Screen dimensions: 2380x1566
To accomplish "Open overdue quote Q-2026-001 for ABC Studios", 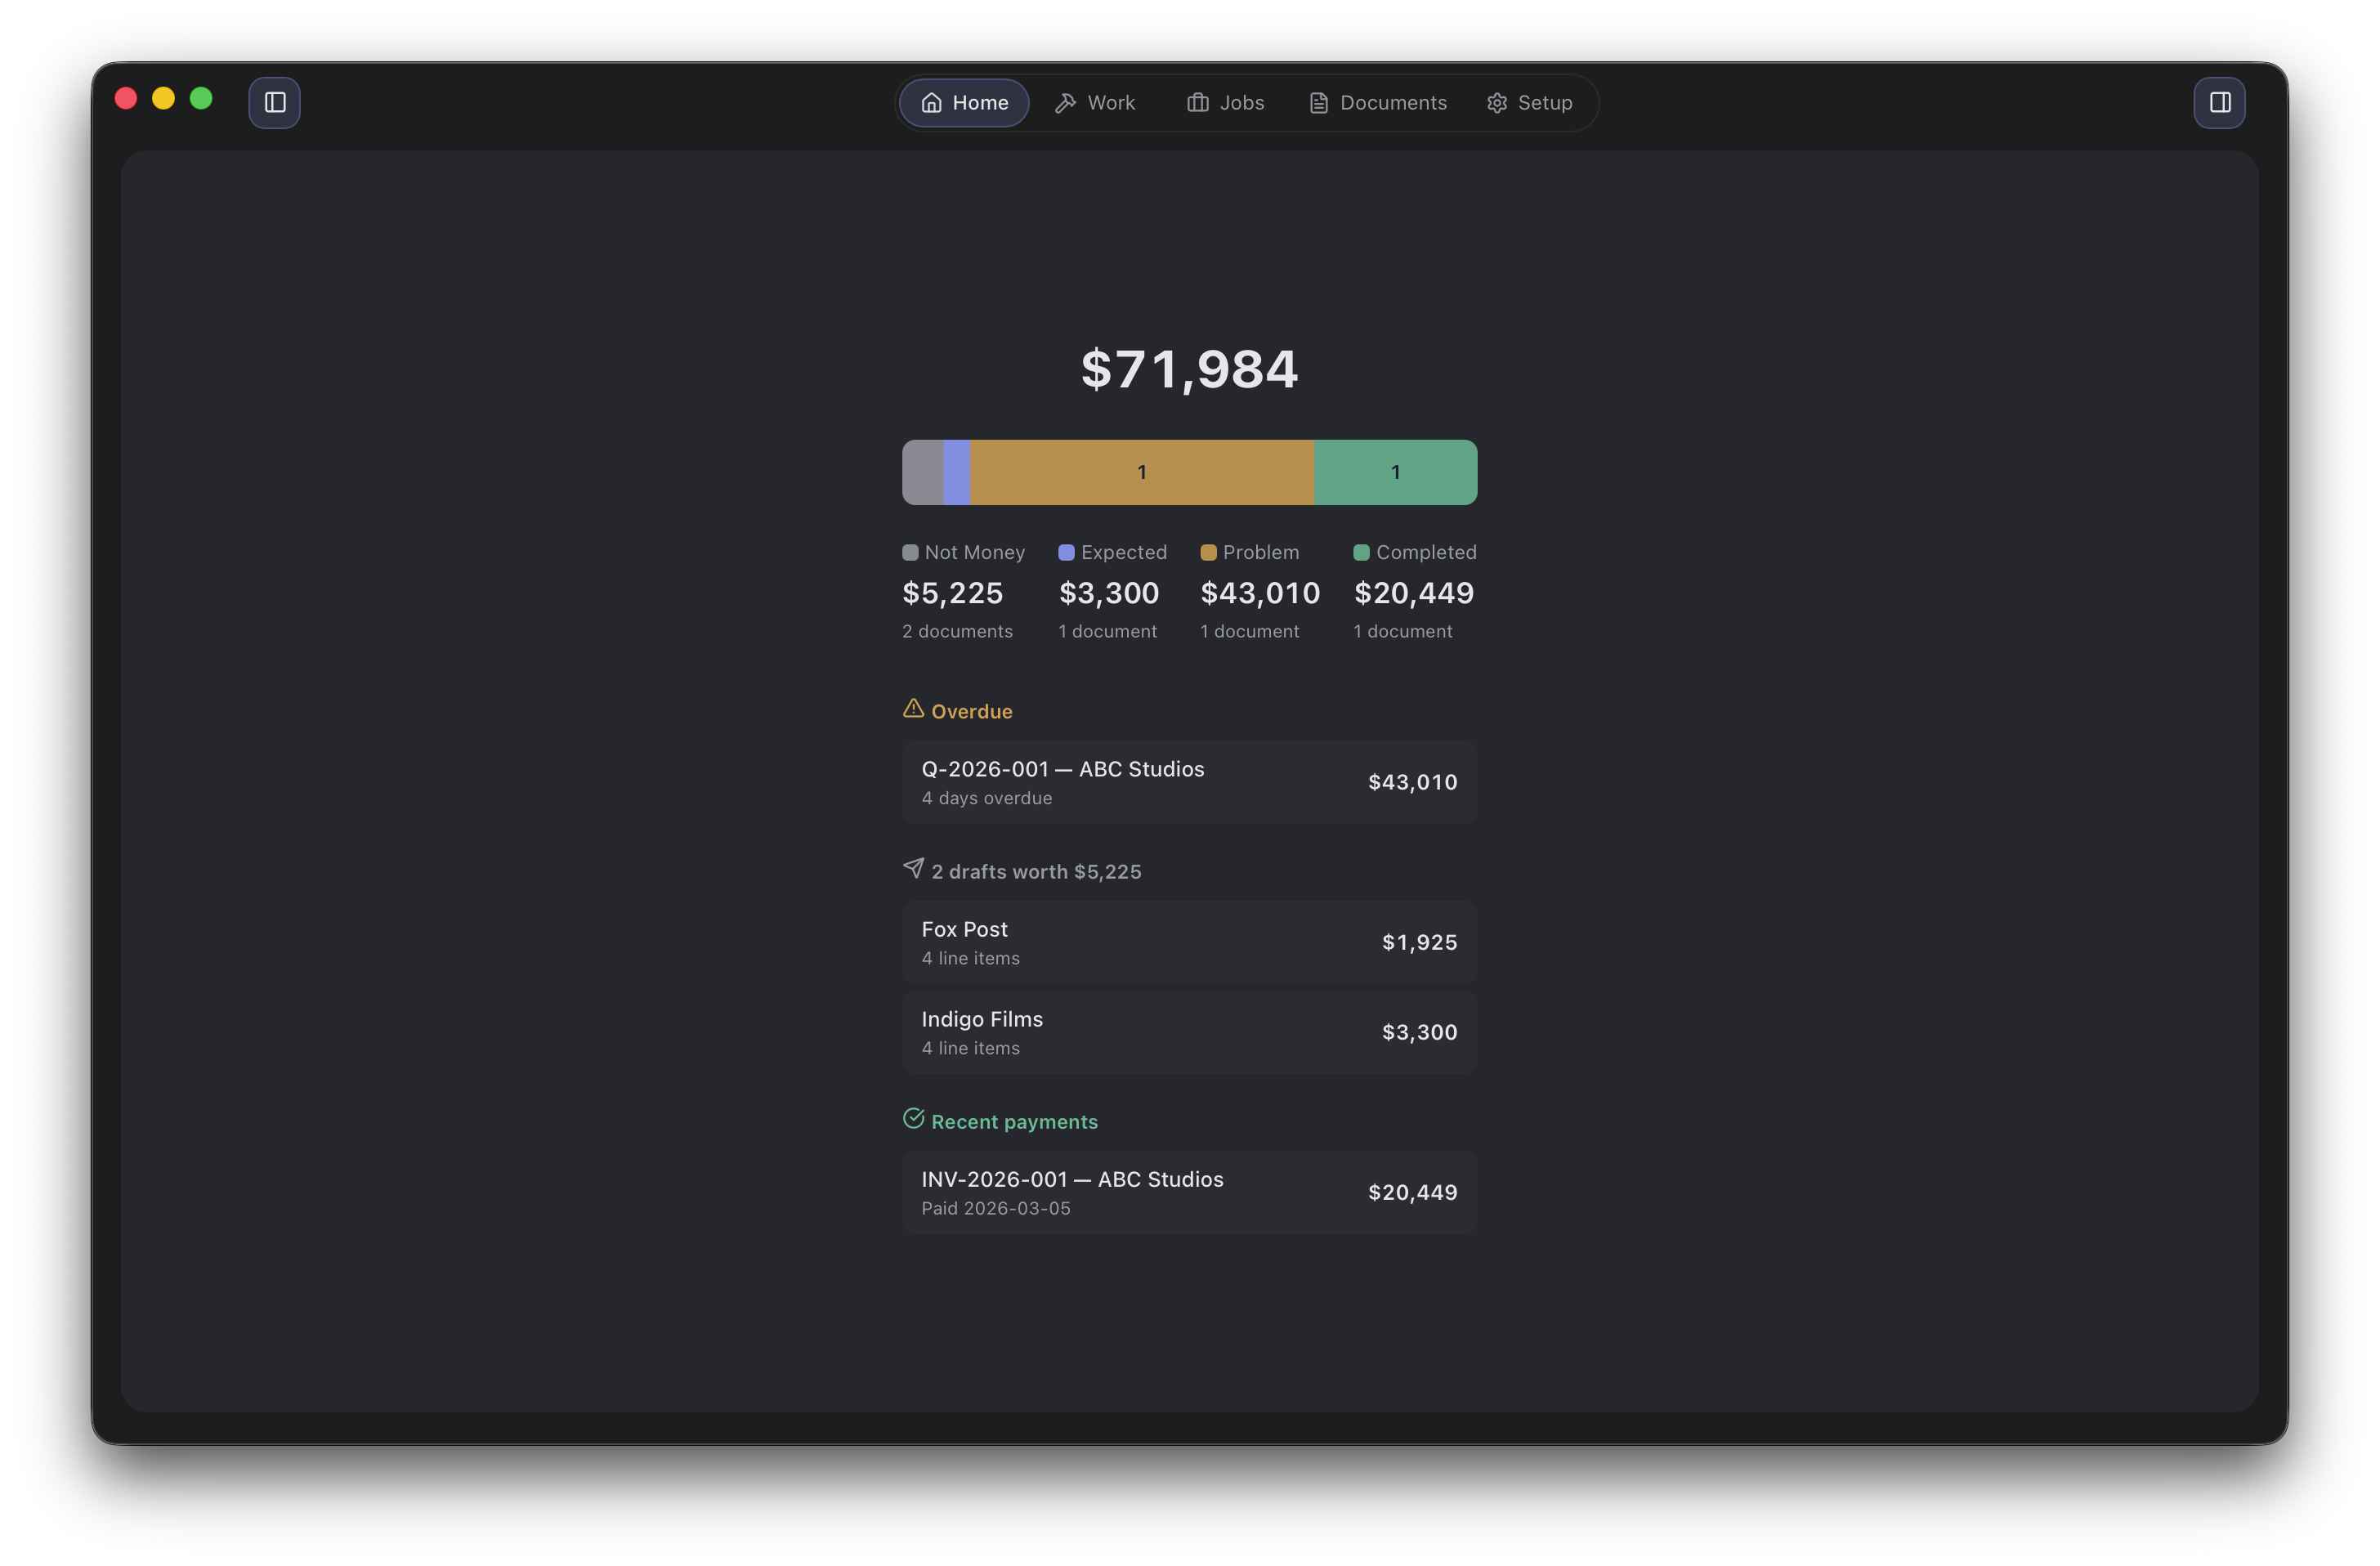I will click(1189, 781).
